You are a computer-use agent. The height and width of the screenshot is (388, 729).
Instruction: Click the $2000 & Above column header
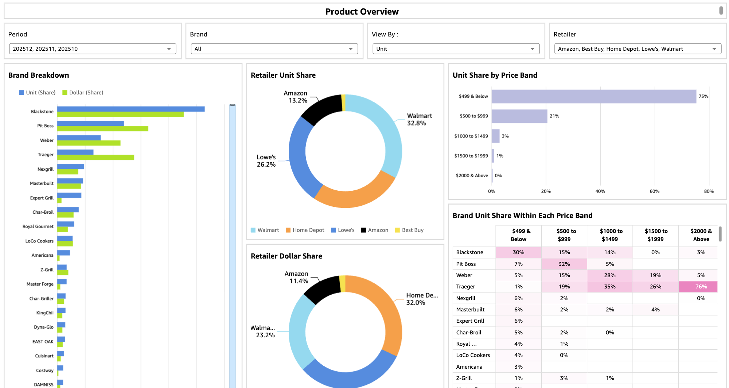click(701, 235)
